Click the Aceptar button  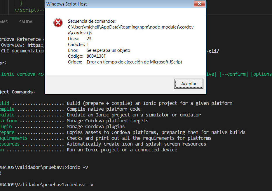coord(189,84)
